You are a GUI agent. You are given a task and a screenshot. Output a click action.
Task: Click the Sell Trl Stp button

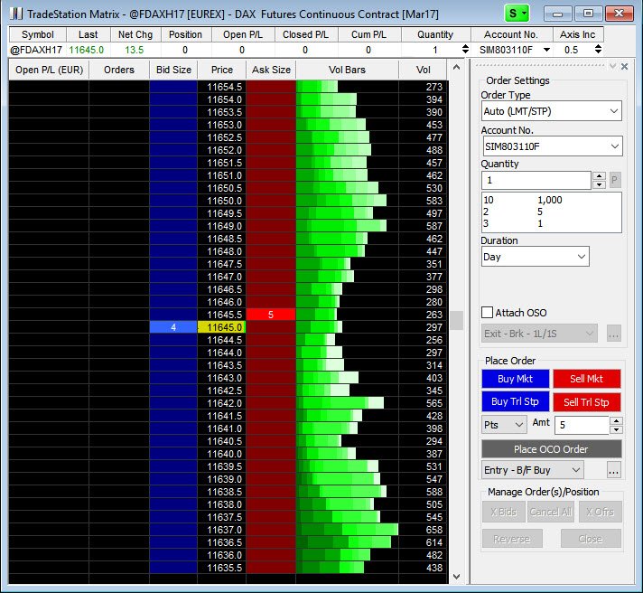coord(586,401)
